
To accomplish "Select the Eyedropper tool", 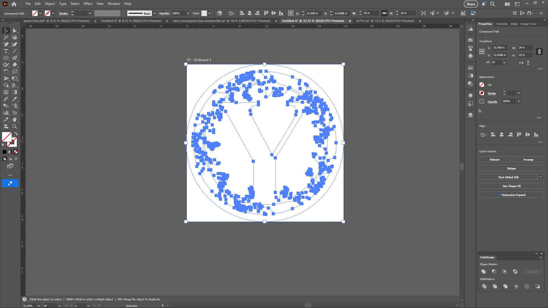I will 15,99.
